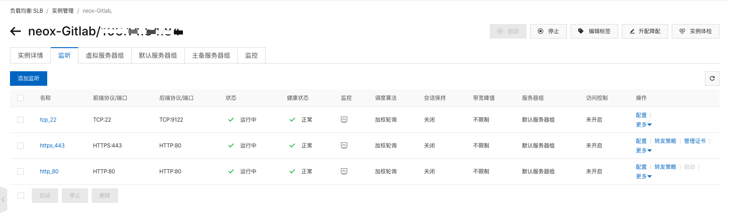729x221 pixels.
Task: Click the 停止 instance button
Action: (548, 31)
